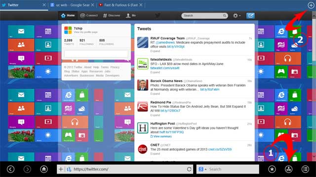Click View summary on Huffington Post tweet
The width and height of the screenshot is (316, 177).
(x=161, y=137)
